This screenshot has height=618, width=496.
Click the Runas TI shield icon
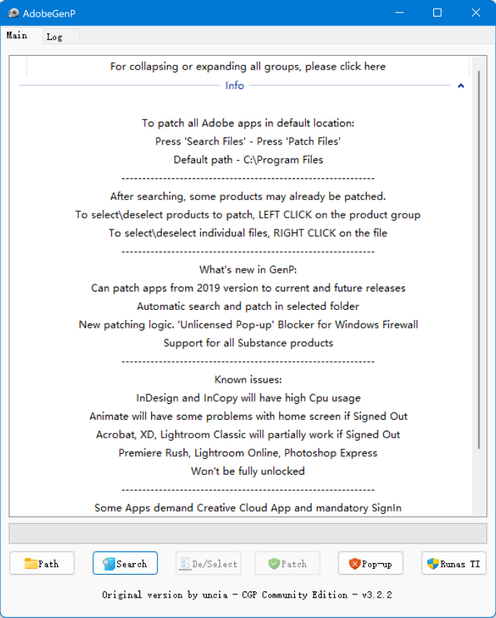[433, 564]
